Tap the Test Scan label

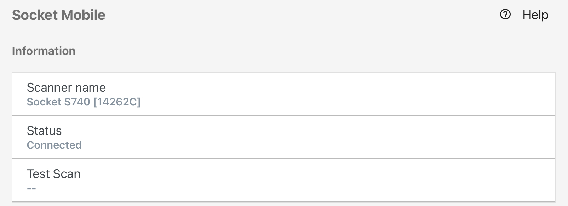click(53, 174)
